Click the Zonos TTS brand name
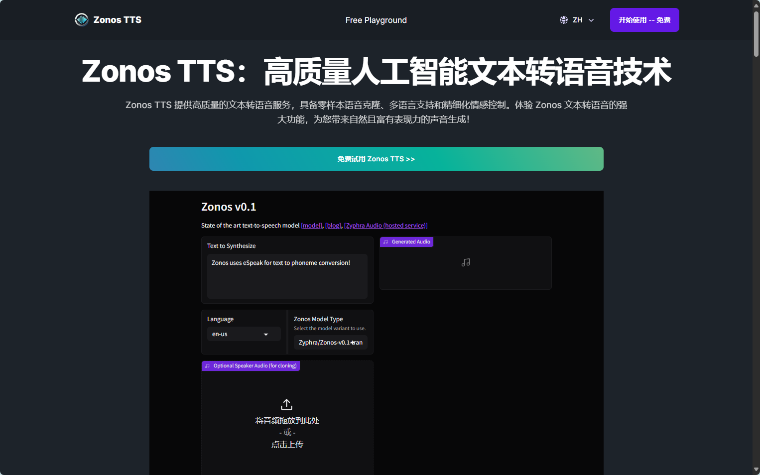760x475 pixels. tap(118, 20)
